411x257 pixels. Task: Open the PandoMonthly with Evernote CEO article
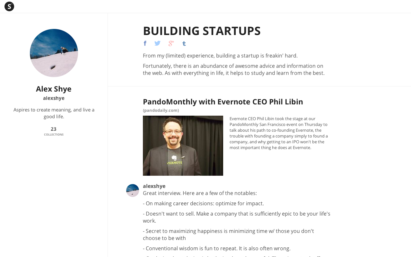[x=223, y=102]
